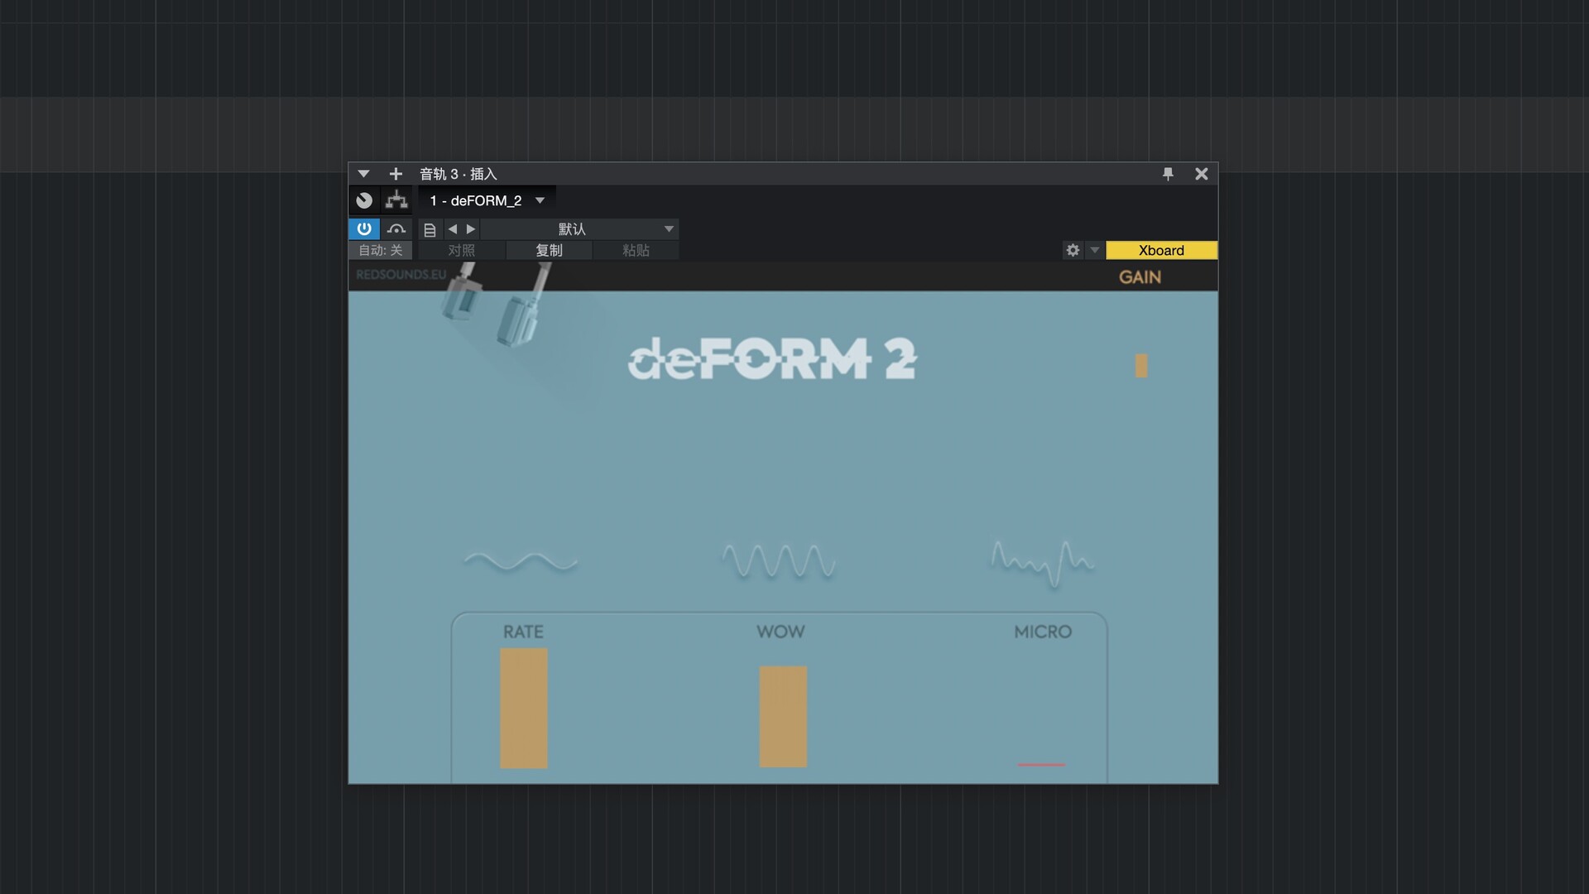Click the 自动: 关 automation button
Image resolution: width=1589 pixels, height=894 pixels.
click(381, 250)
